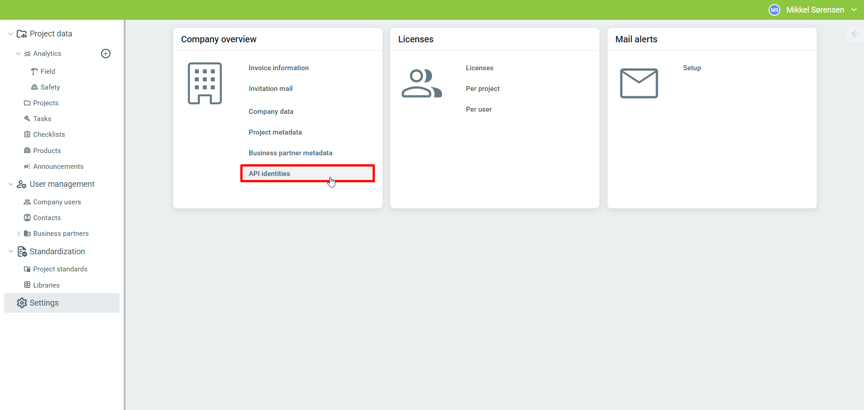The image size is (864, 410).
Task: Open the user account dropdown arrow
Action: (x=854, y=10)
